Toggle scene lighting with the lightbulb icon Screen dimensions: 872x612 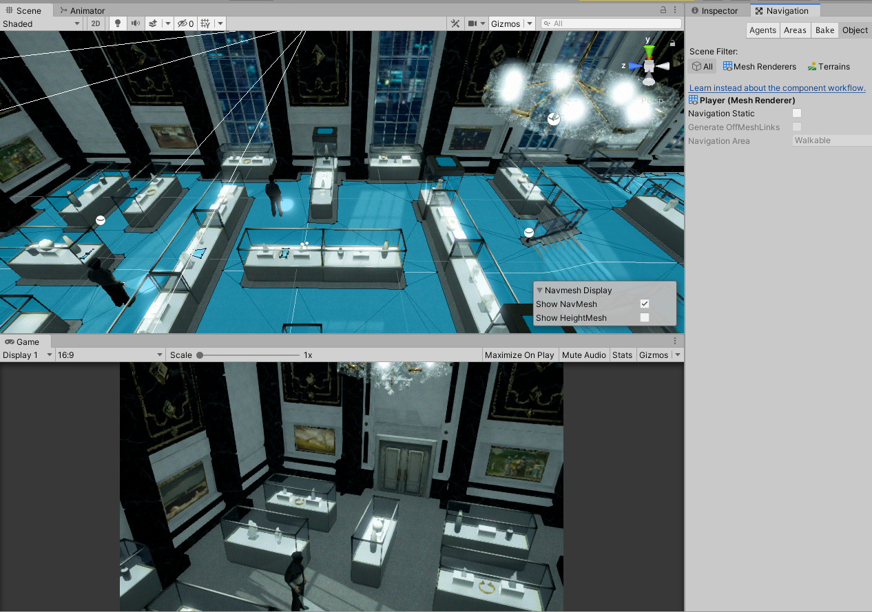(x=118, y=23)
